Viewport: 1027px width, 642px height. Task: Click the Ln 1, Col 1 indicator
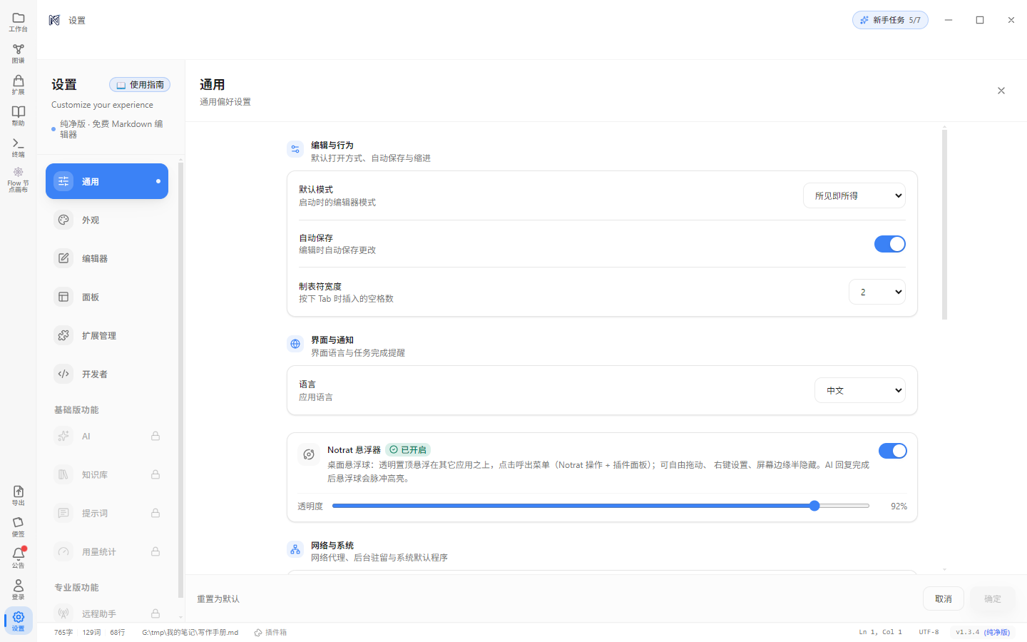coord(881,633)
